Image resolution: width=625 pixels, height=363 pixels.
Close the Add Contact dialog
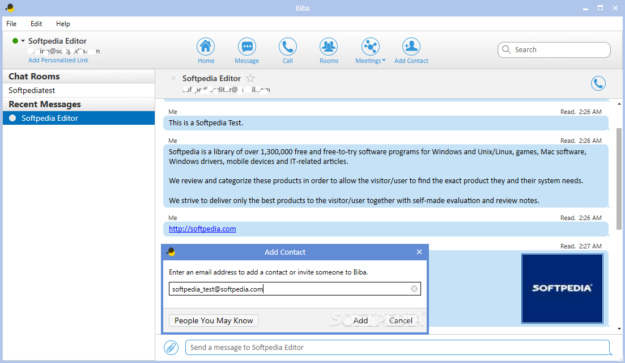point(419,252)
